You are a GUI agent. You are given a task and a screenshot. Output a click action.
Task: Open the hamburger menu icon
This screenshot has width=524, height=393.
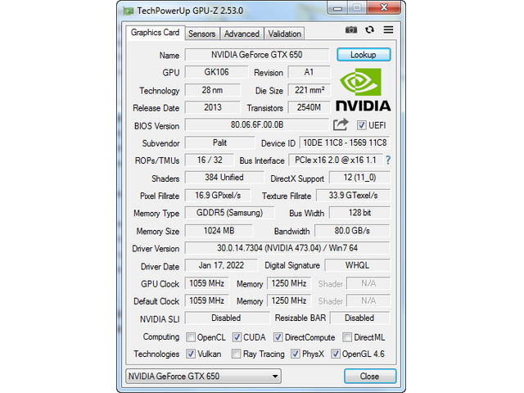[x=388, y=29]
